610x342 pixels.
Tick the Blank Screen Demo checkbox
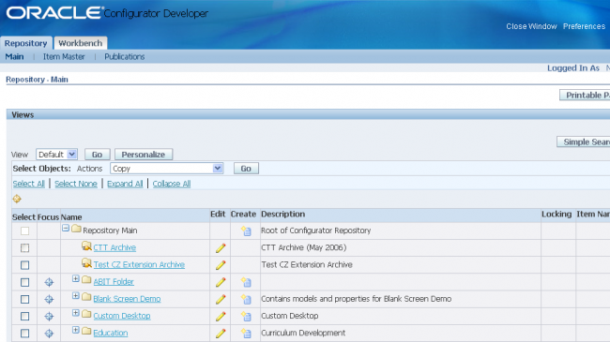[25, 299]
